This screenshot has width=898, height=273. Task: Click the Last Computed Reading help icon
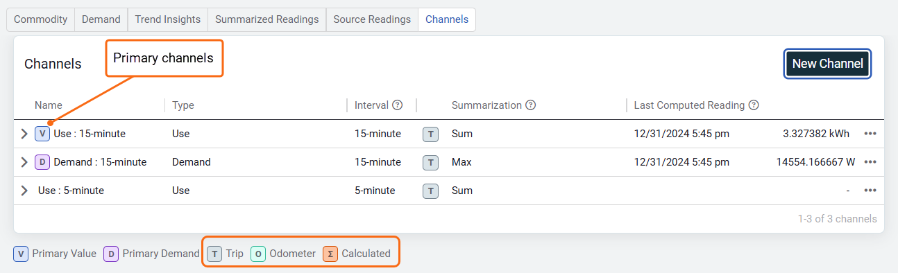click(754, 105)
